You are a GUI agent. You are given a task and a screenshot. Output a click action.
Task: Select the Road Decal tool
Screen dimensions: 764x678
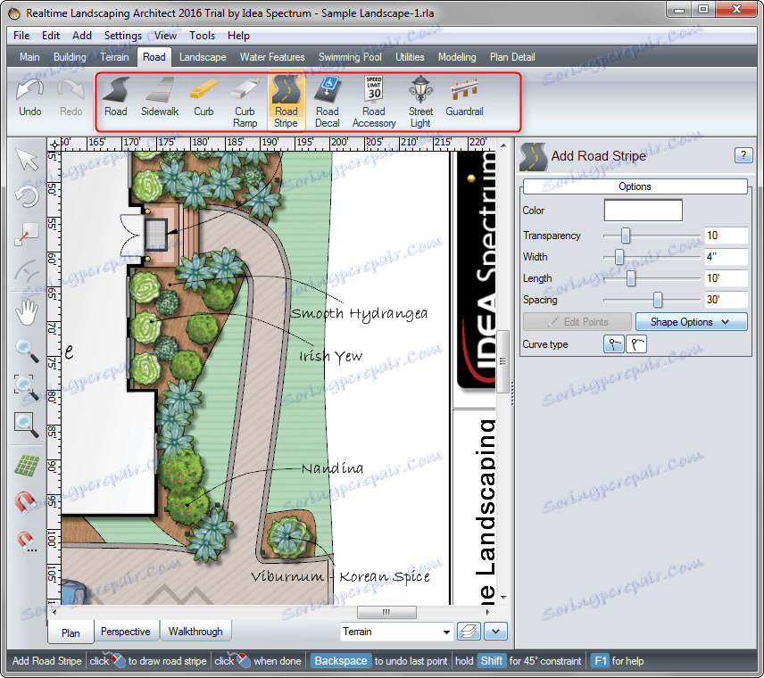tap(328, 101)
